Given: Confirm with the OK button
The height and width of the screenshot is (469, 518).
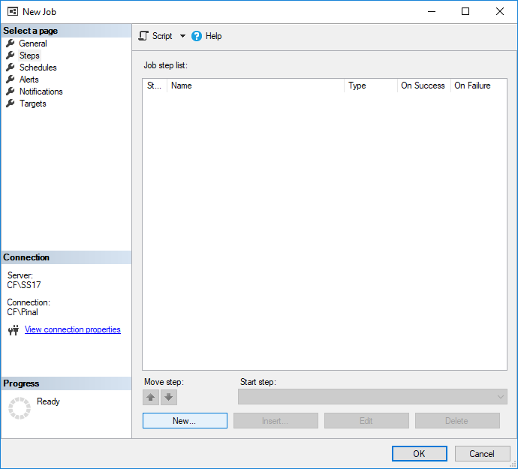Looking at the screenshot, I should (x=420, y=453).
